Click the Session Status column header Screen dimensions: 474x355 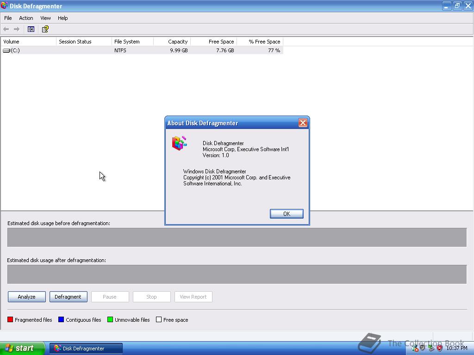coord(84,42)
